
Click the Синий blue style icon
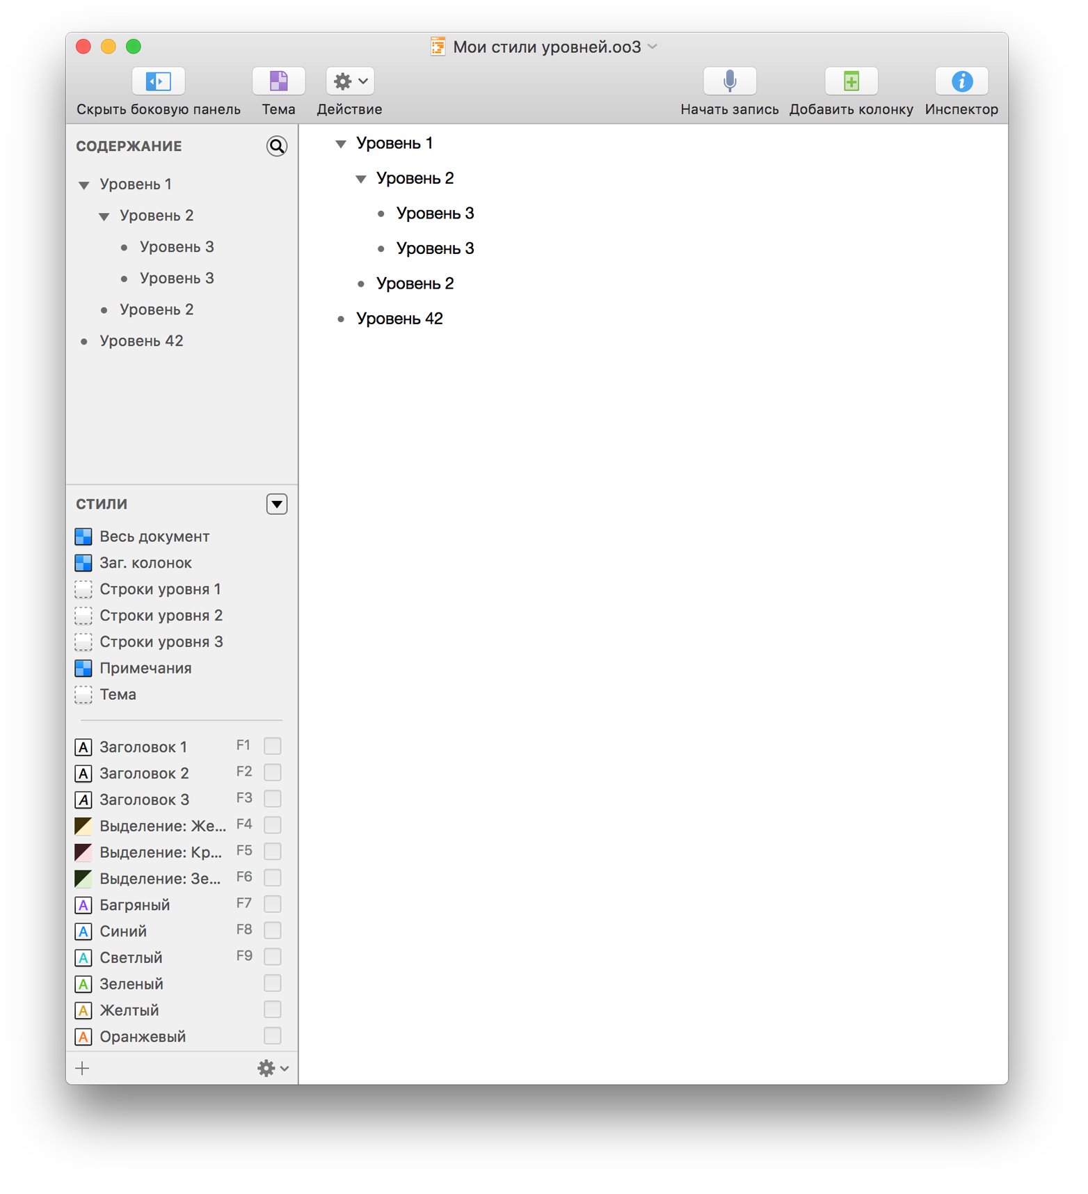(x=83, y=932)
